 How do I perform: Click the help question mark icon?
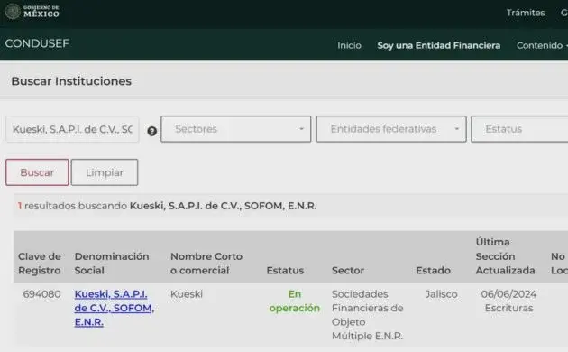[x=152, y=131]
